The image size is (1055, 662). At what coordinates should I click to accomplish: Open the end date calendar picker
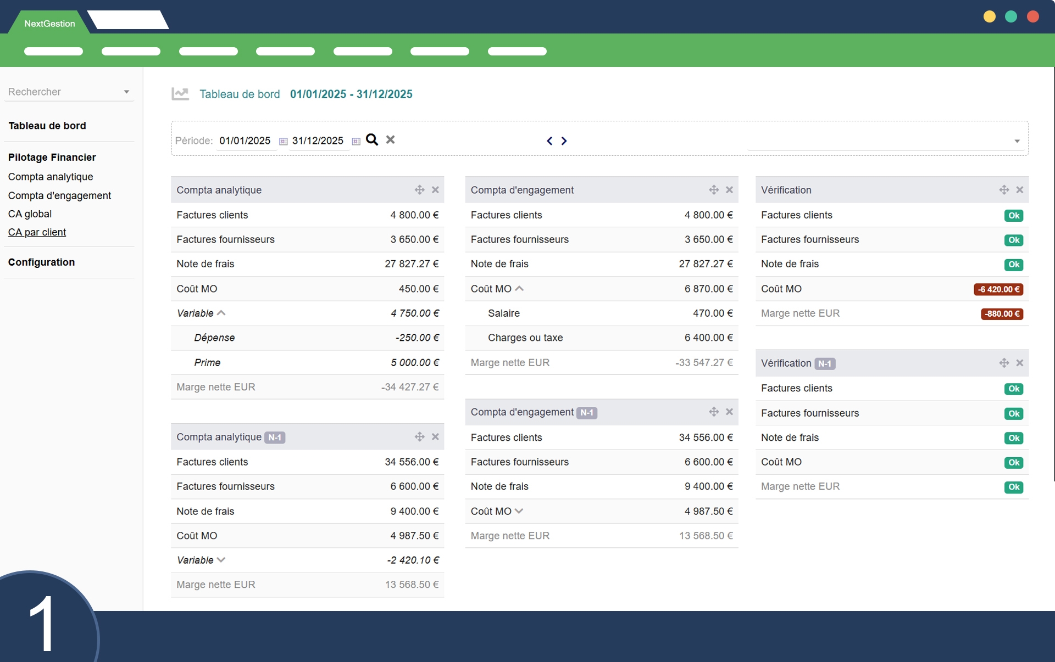pyautogui.click(x=356, y=142)
